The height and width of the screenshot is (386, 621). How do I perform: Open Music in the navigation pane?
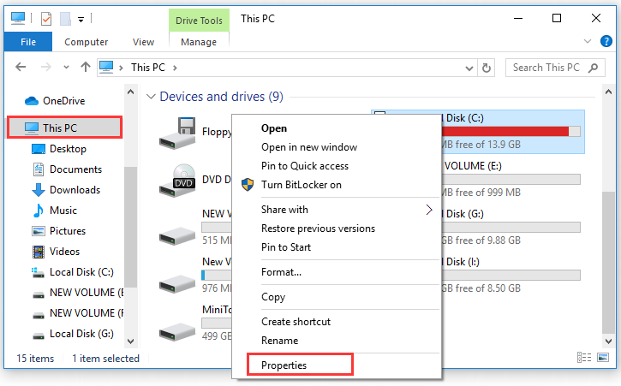55,211
